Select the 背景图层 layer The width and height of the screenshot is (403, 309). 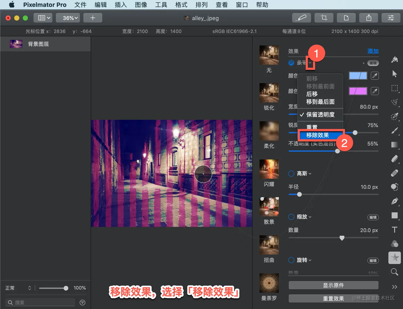click(46, 44)
